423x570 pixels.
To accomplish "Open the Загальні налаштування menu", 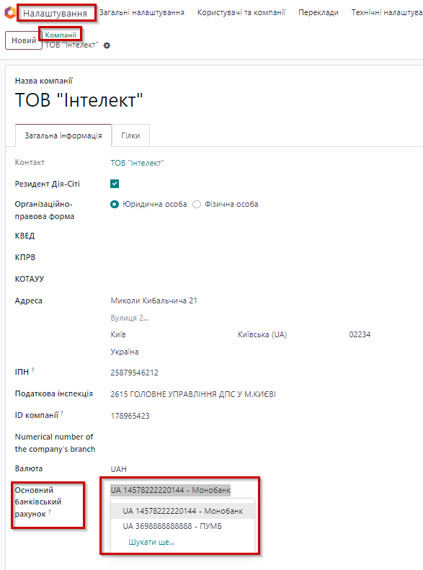I will tap(142, 12).
